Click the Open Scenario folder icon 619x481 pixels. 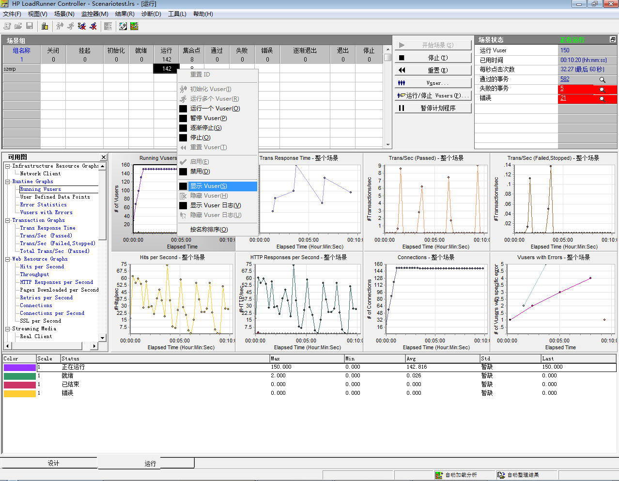pyautogui.click(x=18, y=26)
